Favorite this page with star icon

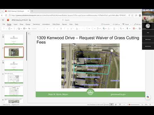[132, 15]
